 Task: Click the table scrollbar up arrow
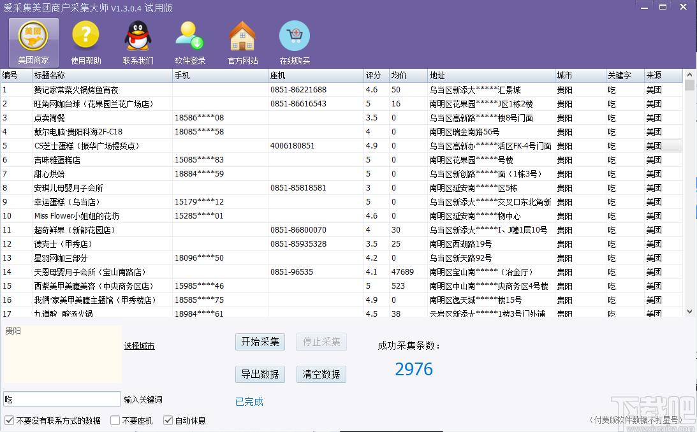tap(689, 75)
